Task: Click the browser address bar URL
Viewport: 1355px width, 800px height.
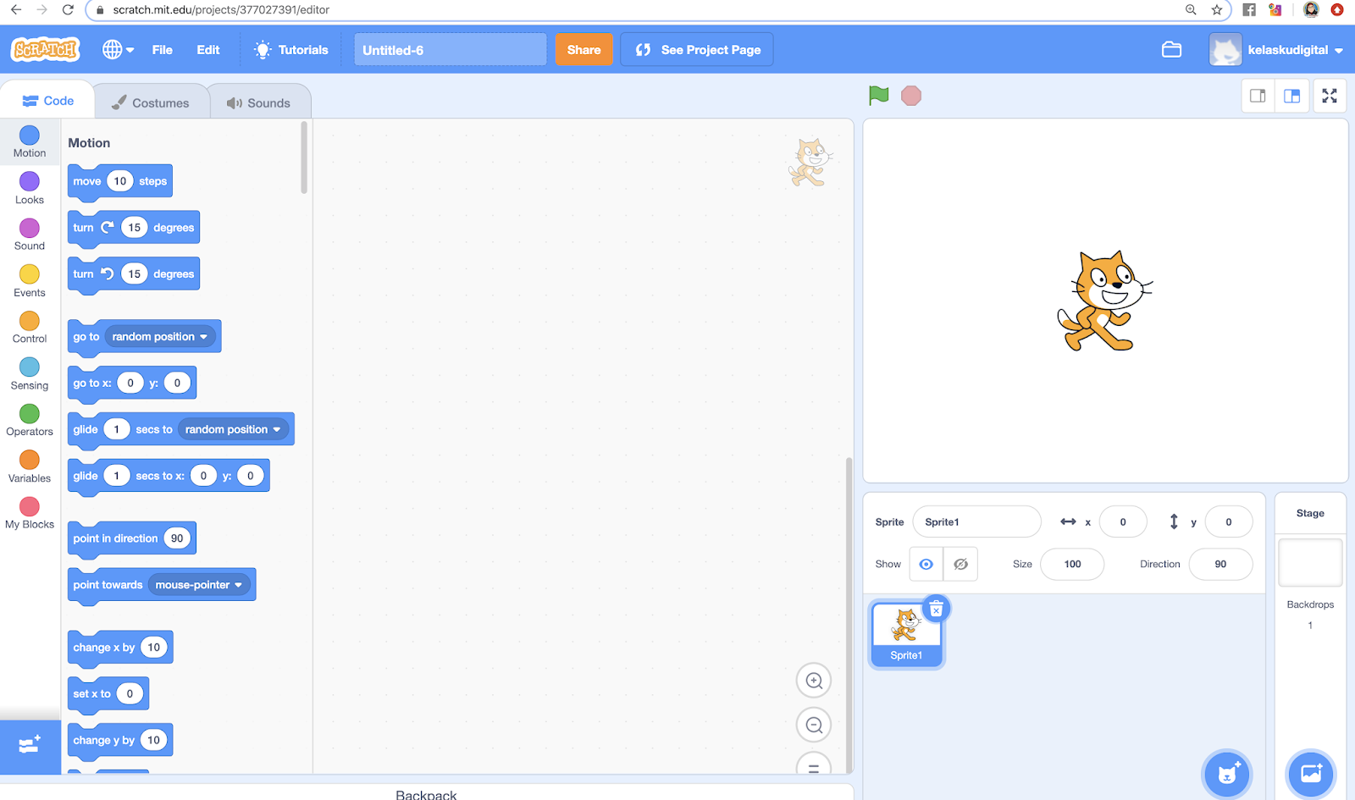Action: 221,10
